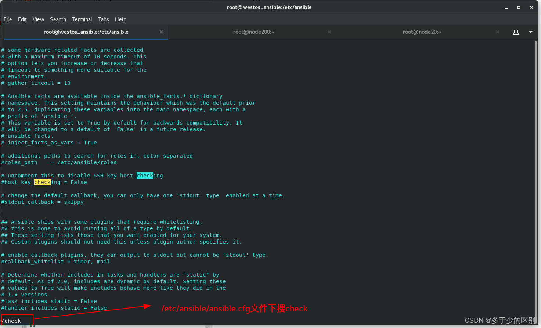Click the '## Ansible ships with some plugins' line

(x=102, y=222)
